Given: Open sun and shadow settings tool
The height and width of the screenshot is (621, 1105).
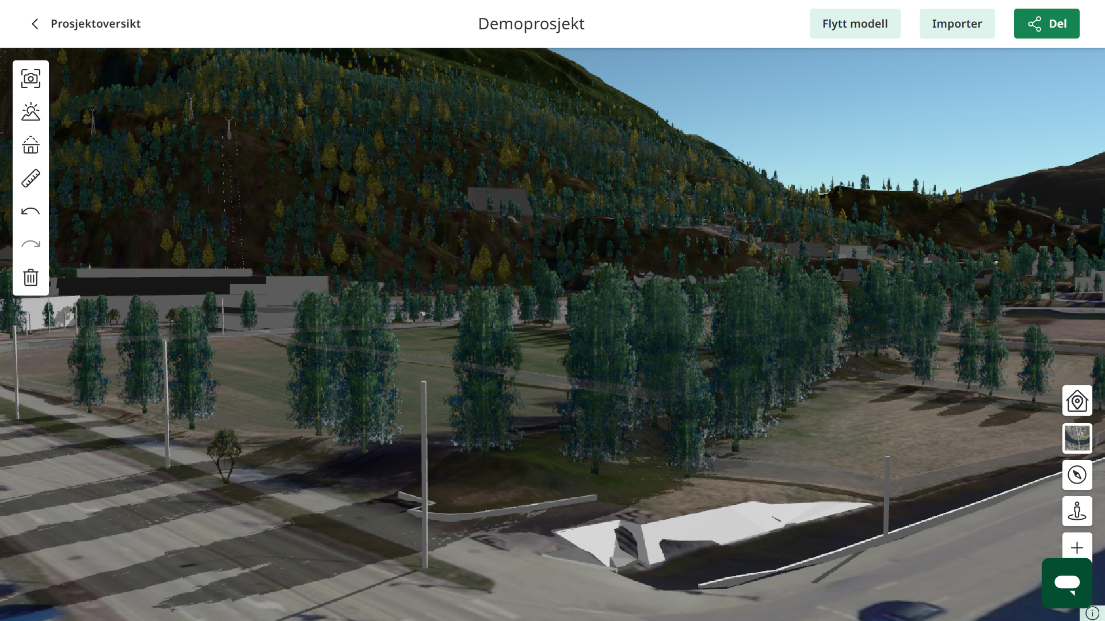Looking at the screenshot, I should [31, 112].
